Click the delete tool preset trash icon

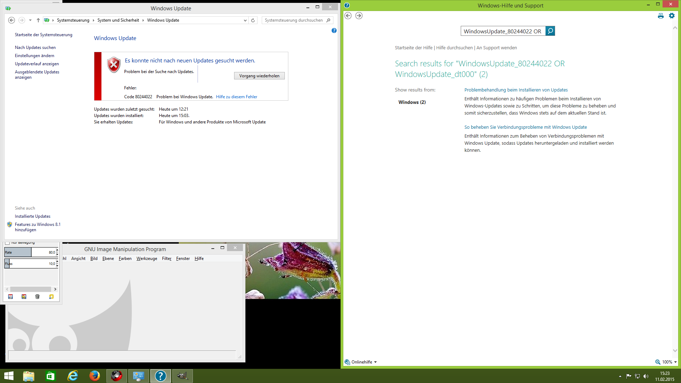[x=38, y=296]
